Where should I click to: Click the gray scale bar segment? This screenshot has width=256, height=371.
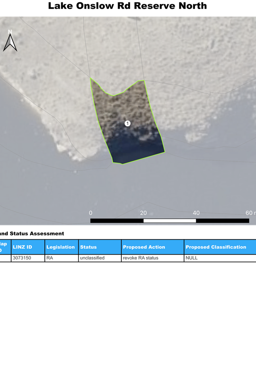(169, 221)
